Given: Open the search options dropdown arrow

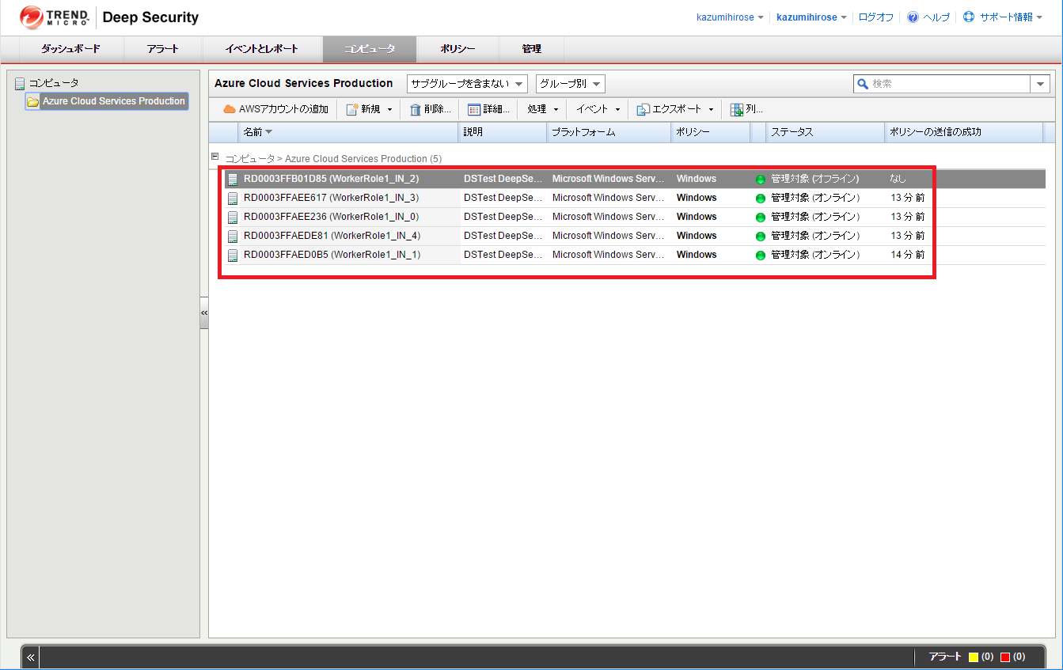Looking at the screenshot, I should point(1040,84).
